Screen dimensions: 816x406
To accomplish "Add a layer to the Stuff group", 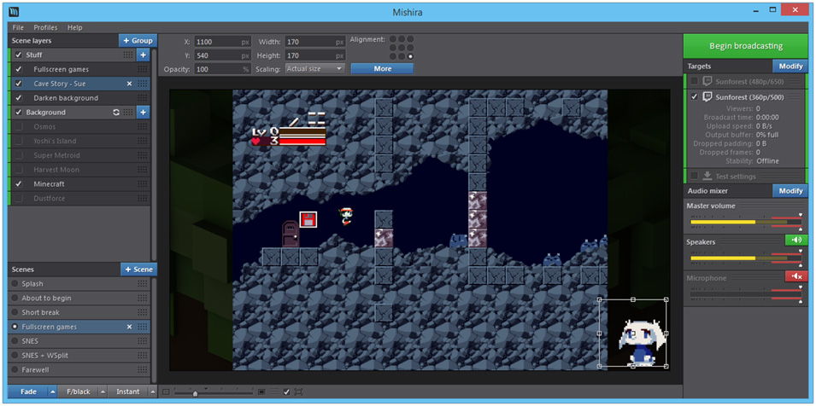I will tap(143, 55).
